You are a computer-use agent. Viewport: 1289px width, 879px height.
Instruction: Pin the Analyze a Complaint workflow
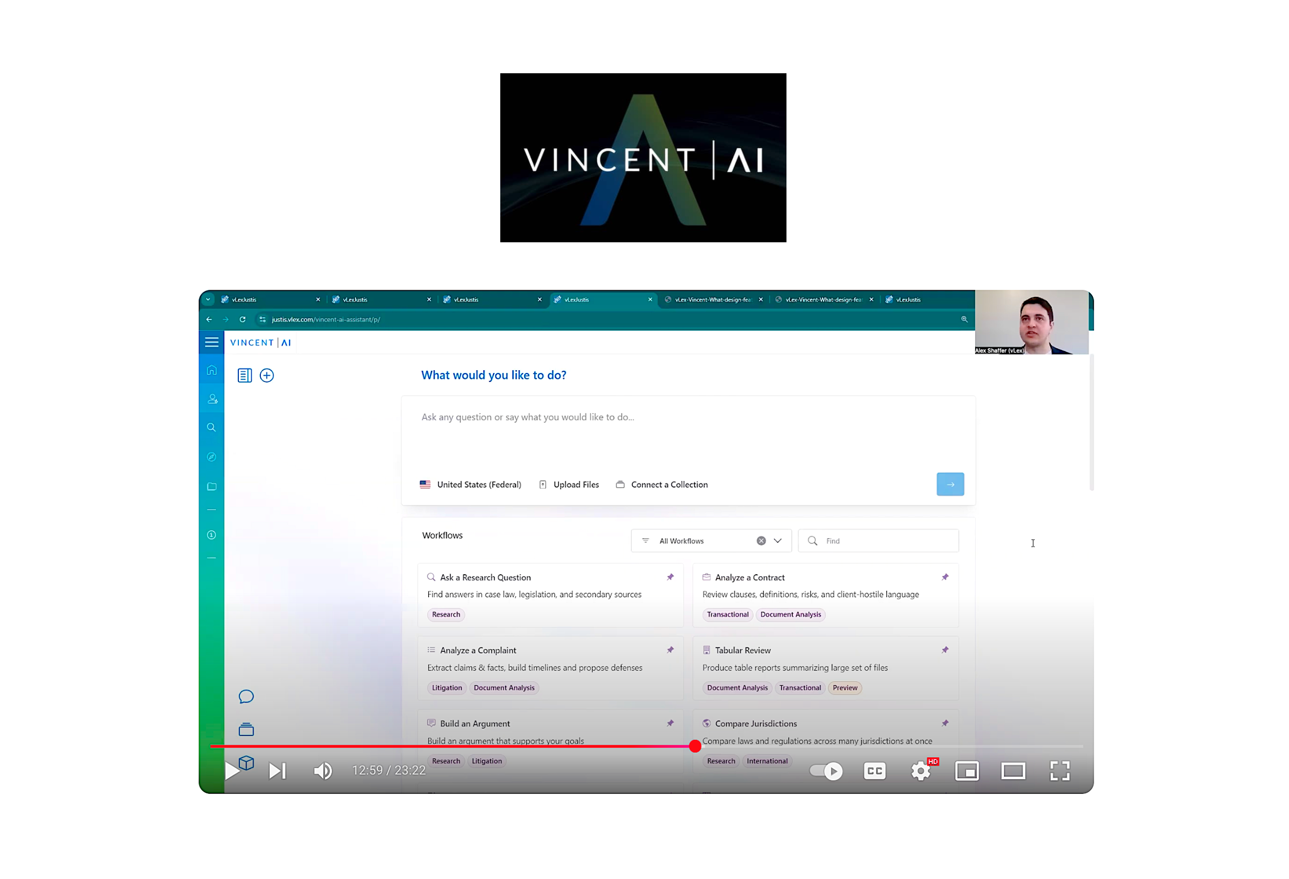(x=670, y=651)
